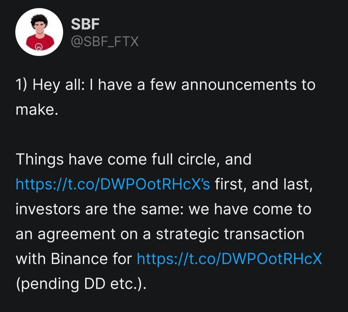348x312 pixels.
Task: Follow the t.co link after "Binance for"
Action: (229, 259)
